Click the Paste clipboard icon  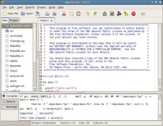[x=78, y=14]
